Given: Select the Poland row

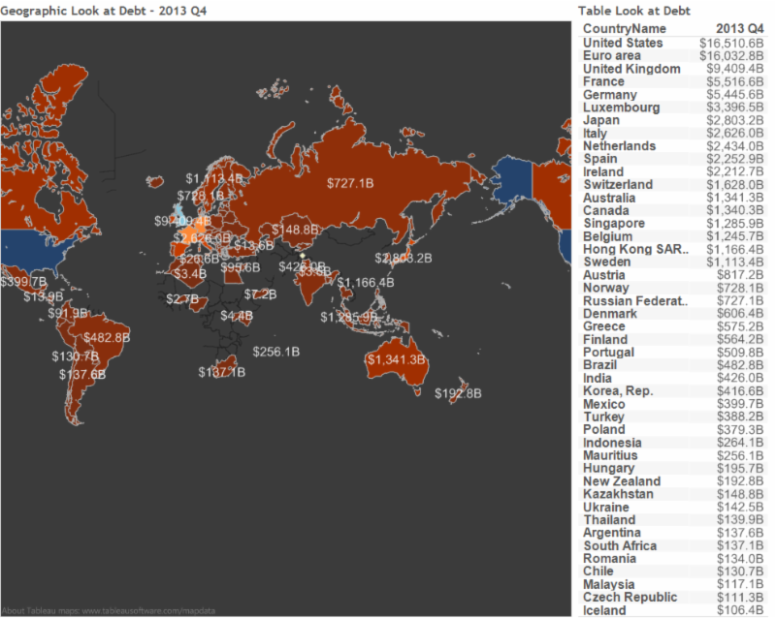Looking at the screenshot, I should (x=673, y=430).
